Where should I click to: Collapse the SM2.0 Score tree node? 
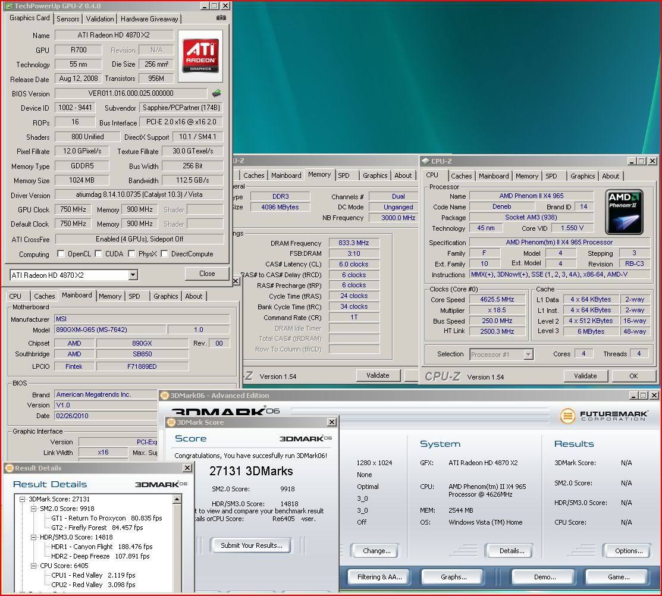click(33, 509)
